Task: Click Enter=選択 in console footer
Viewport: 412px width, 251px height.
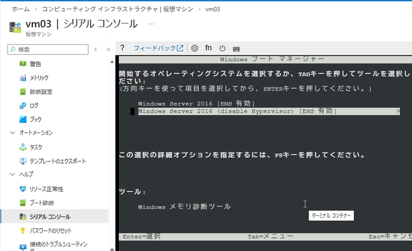Action: (x=141, y=236)
